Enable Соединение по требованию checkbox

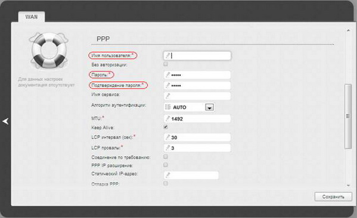tap(166, 157)
